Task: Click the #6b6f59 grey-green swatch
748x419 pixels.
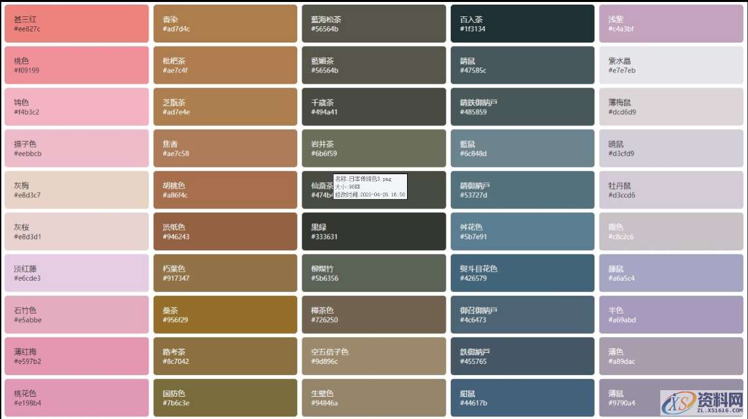Action: (374, 148)
